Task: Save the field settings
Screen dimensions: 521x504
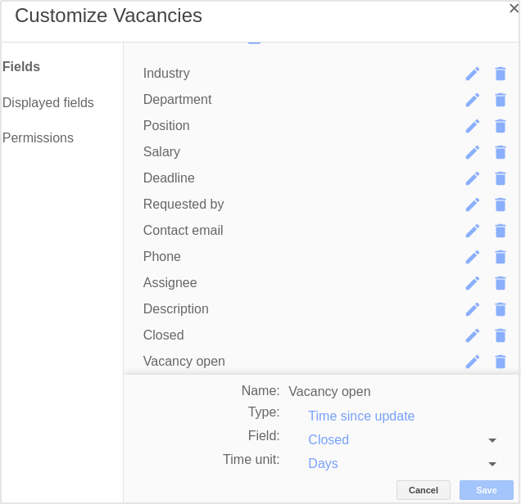Action: [x=487, y=490]
